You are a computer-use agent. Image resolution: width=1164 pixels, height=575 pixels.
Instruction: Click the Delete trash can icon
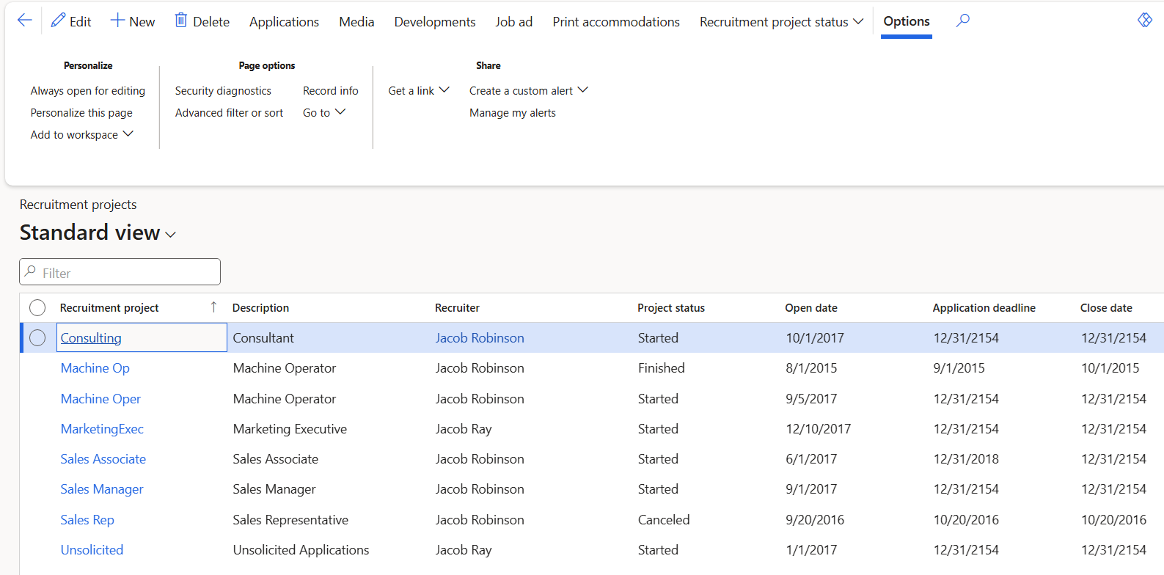(180, 21)
